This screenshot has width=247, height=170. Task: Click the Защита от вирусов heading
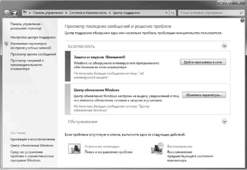pos(100,57)
